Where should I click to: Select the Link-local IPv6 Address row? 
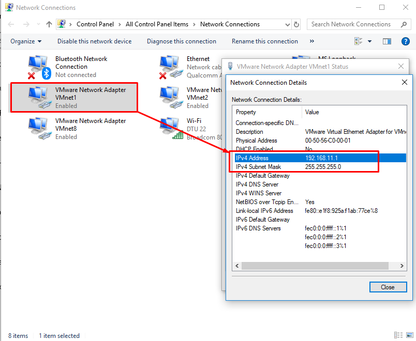click(320, 211)
